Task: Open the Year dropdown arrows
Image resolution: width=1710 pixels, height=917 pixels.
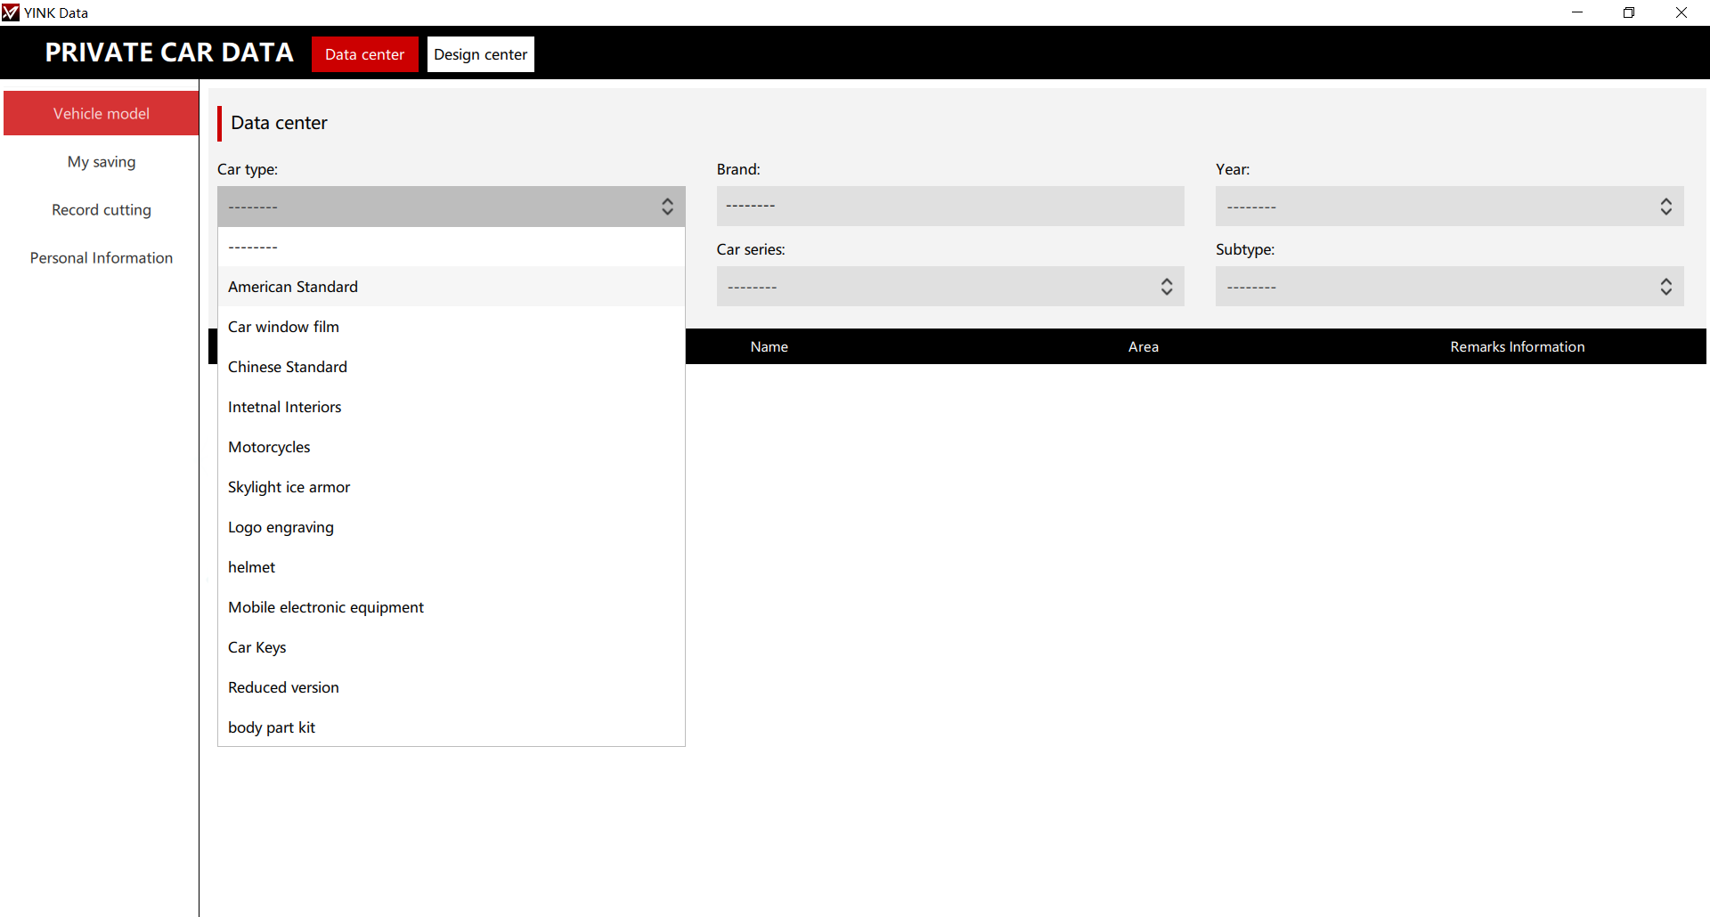Action: (x=1665, y=207)
